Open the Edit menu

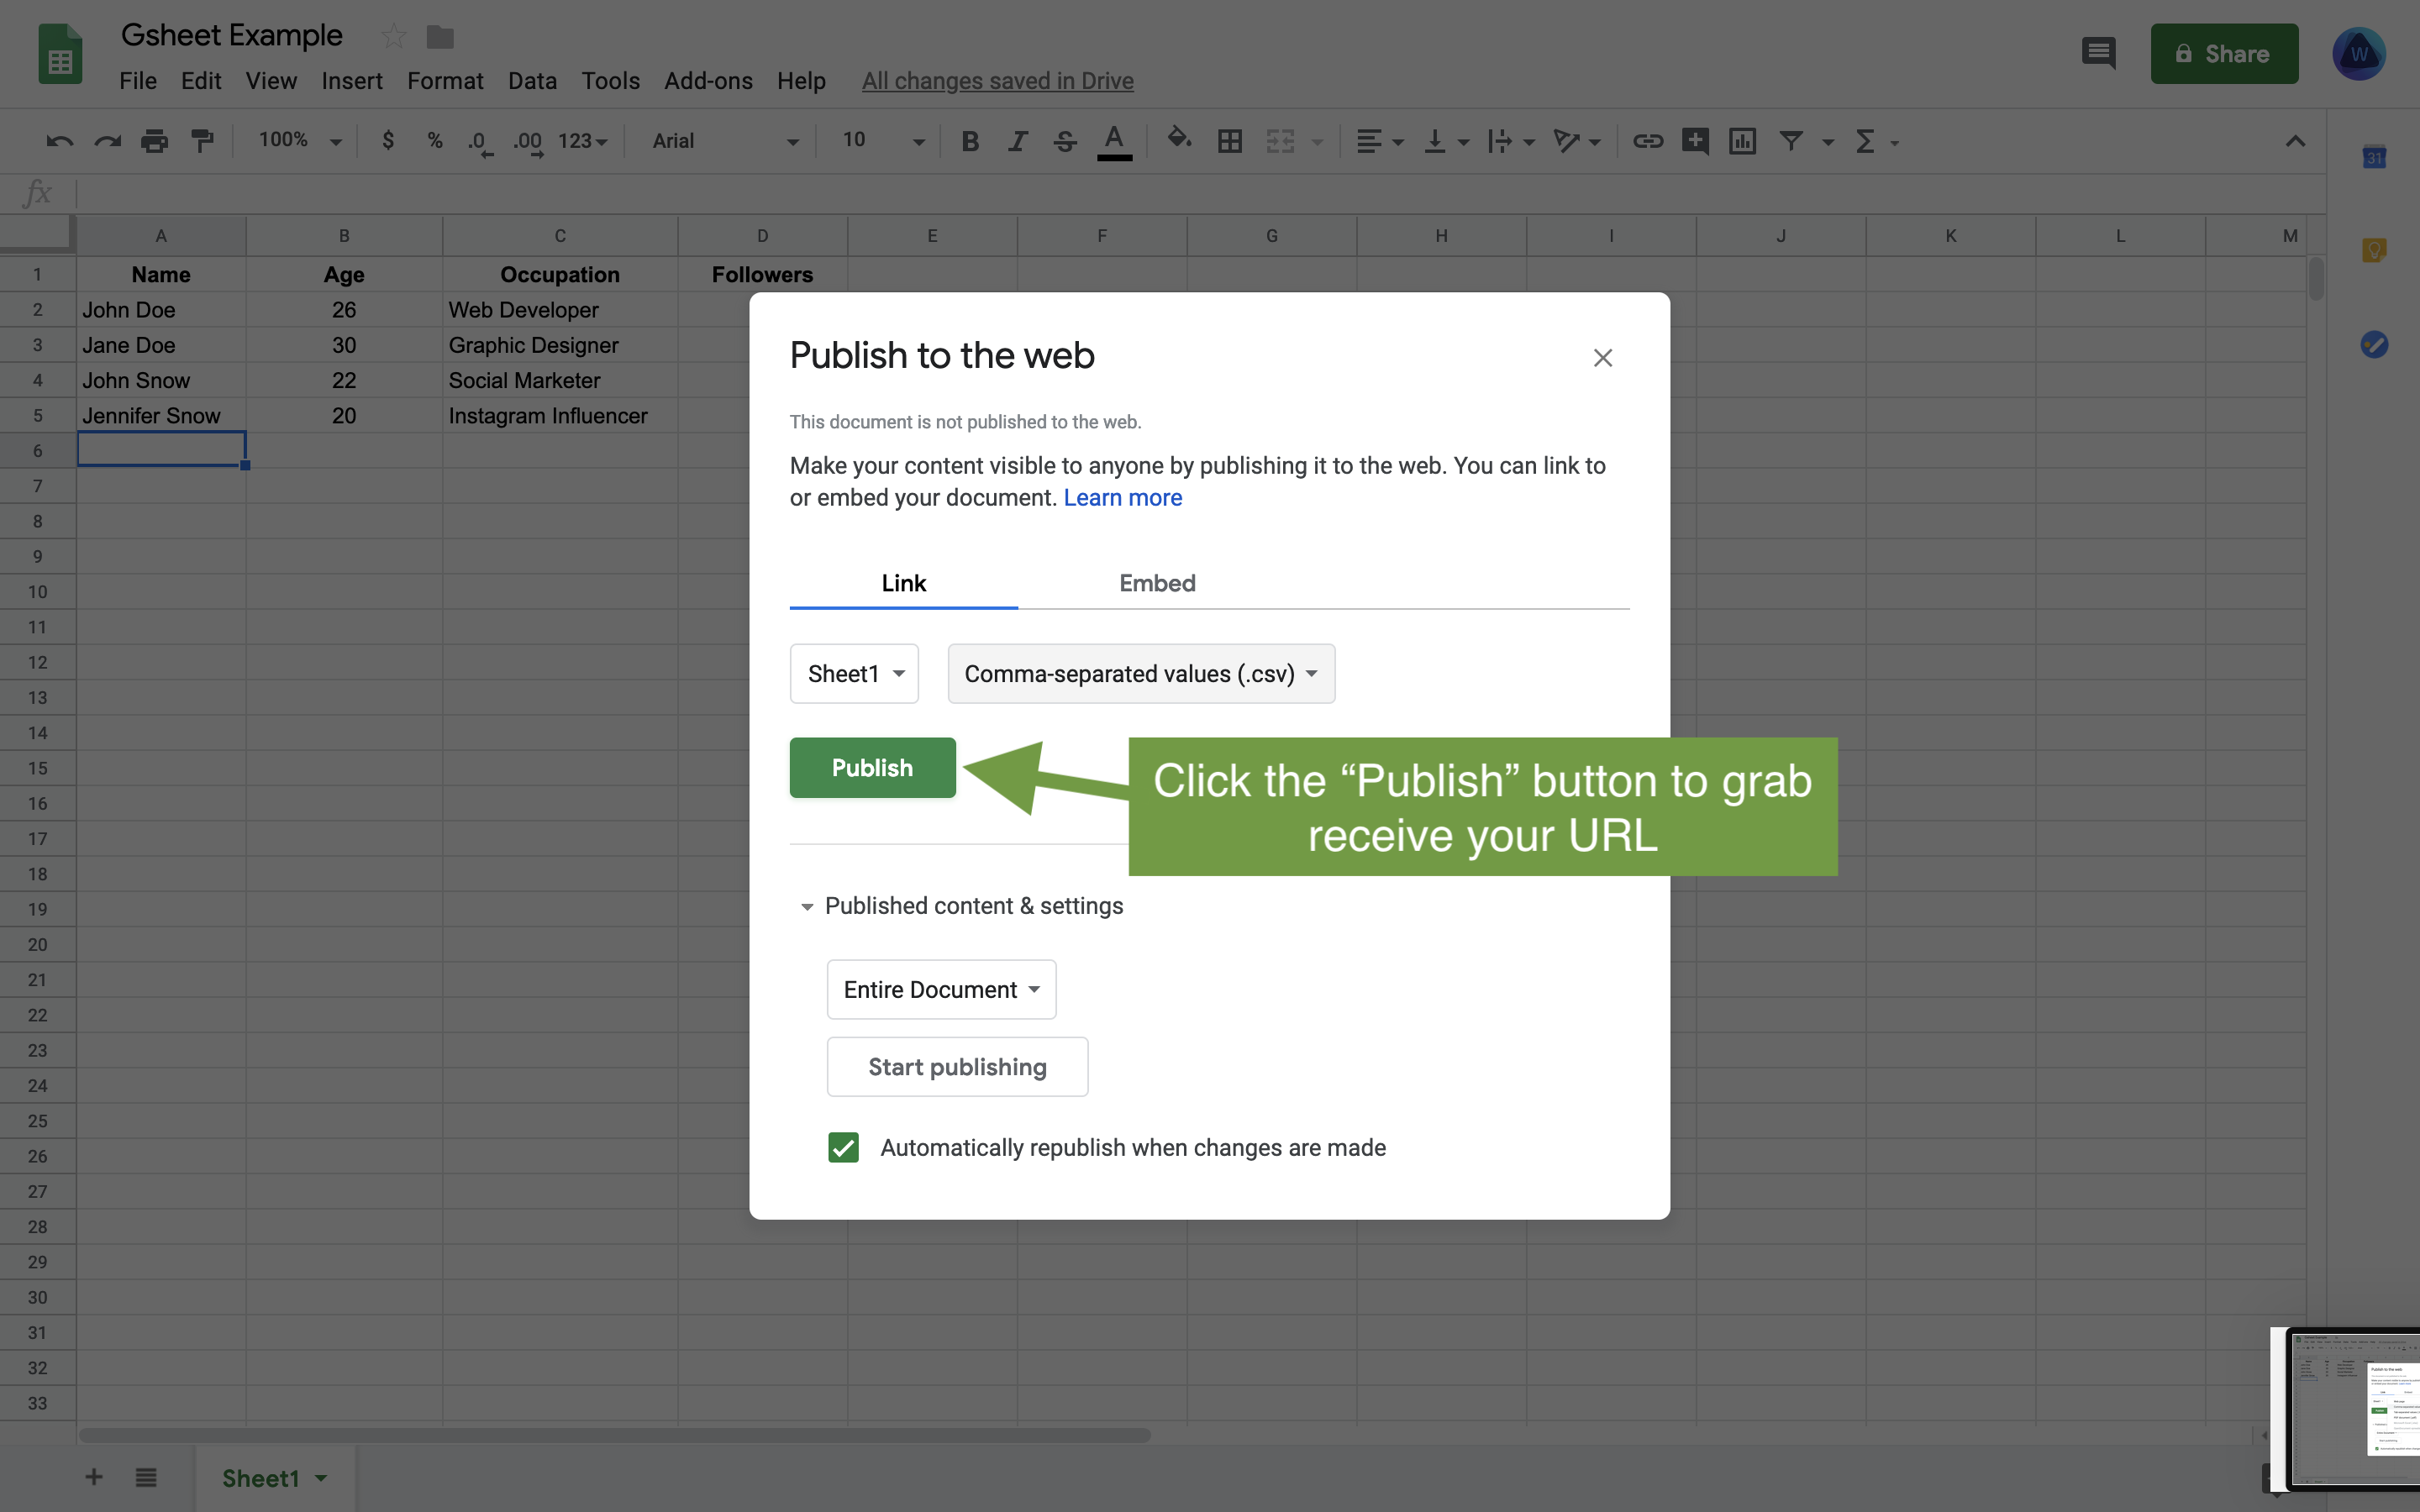201,81
